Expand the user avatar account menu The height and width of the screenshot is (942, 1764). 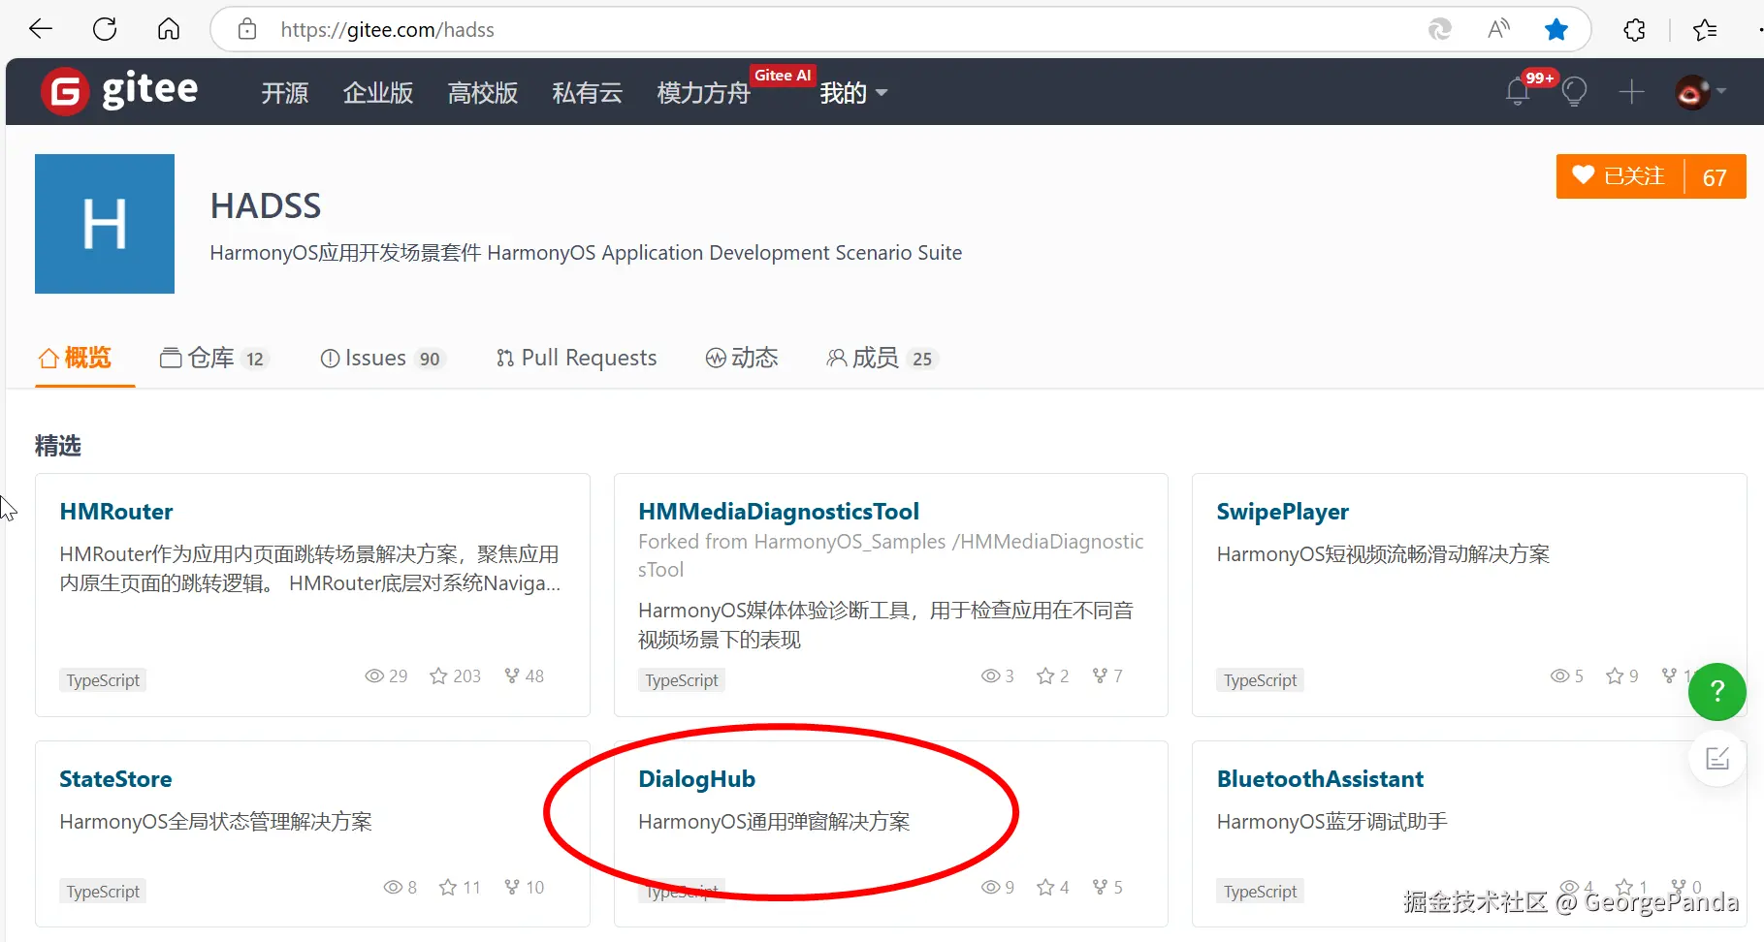(x=1700, y=92)
